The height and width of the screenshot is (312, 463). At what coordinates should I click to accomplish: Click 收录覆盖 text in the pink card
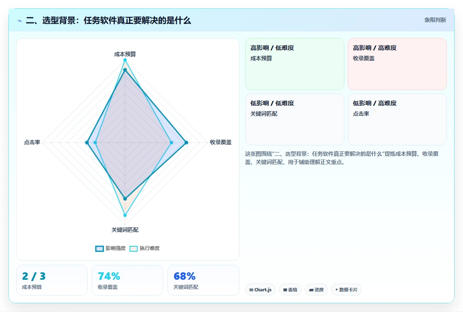point(363,58)
